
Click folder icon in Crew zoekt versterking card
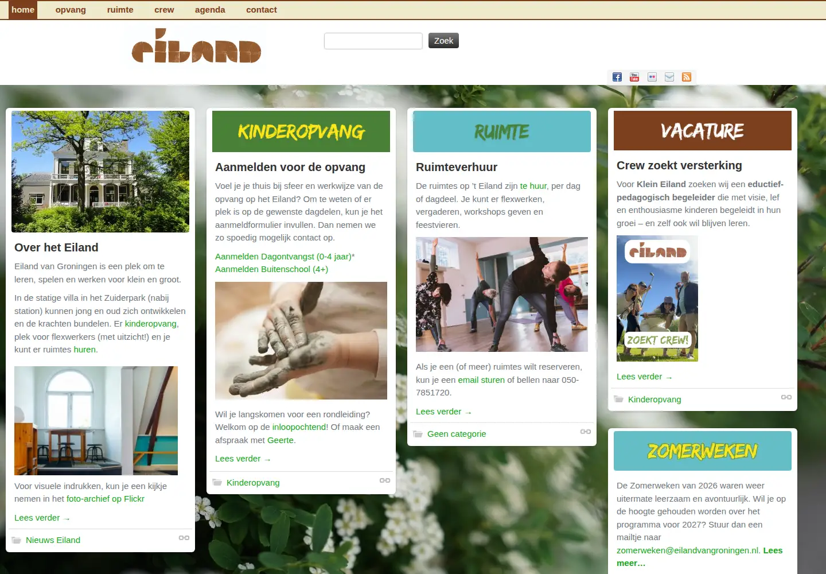click(x=619, y=400)
